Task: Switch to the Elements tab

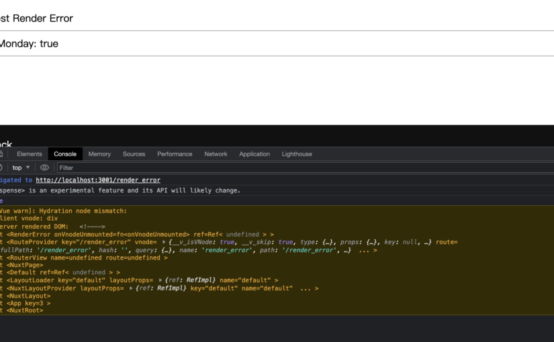Action: 30,154
